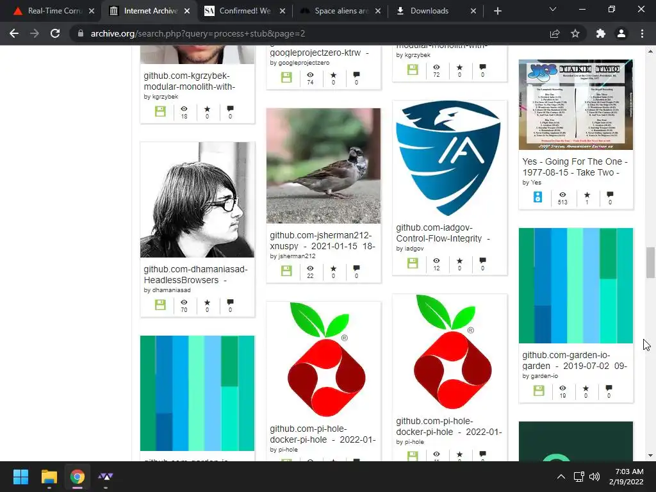Click the 'by iadgov' author text

point(409,248)
